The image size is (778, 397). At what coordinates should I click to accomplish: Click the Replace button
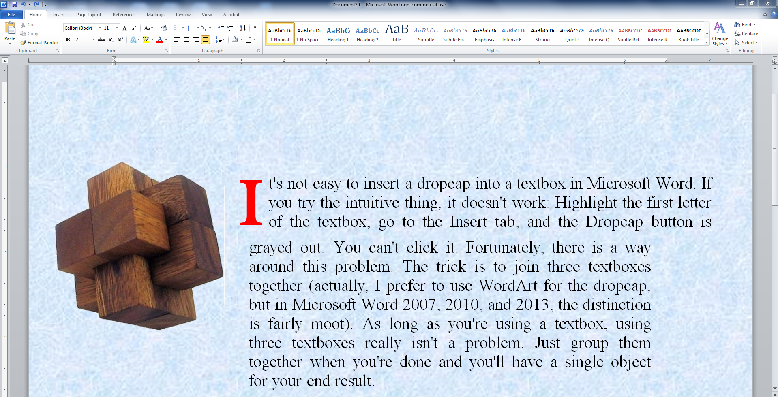tap(746, 34)
